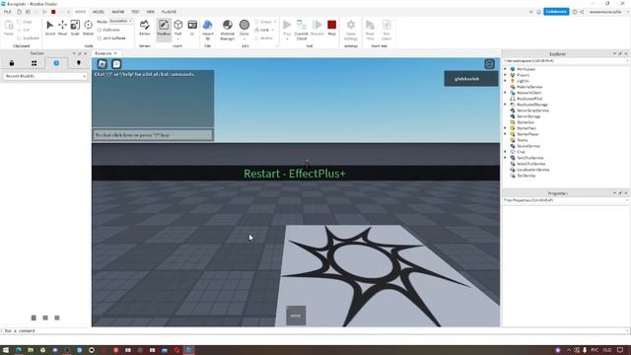Click the Filter workspace search field

(565, 61)
